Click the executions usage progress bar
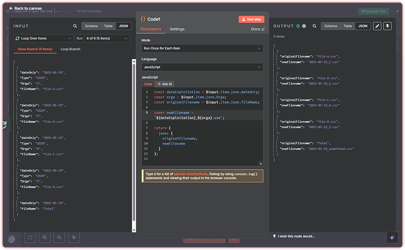 [x=66, y=11]
